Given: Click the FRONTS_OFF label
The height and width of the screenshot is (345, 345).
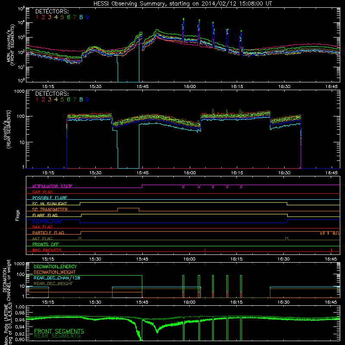Looking at the screenshot, I should tap(46, 245).
